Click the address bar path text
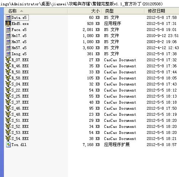Viewport: 179px width, 177px height. coord(81,4)
